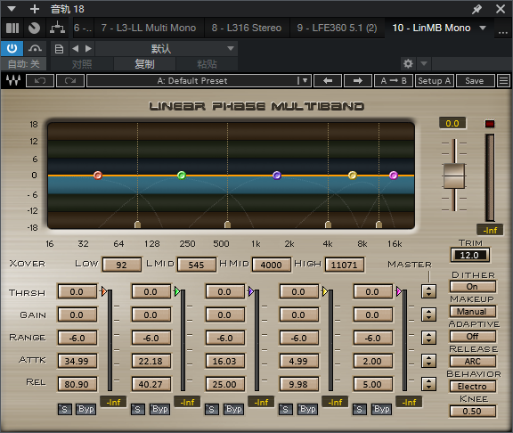Select the red low band marker
This screenshot has width=513, height=433.
[98, 176]
